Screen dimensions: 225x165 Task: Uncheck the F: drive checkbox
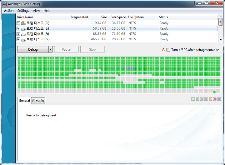[x=18, y=34]
